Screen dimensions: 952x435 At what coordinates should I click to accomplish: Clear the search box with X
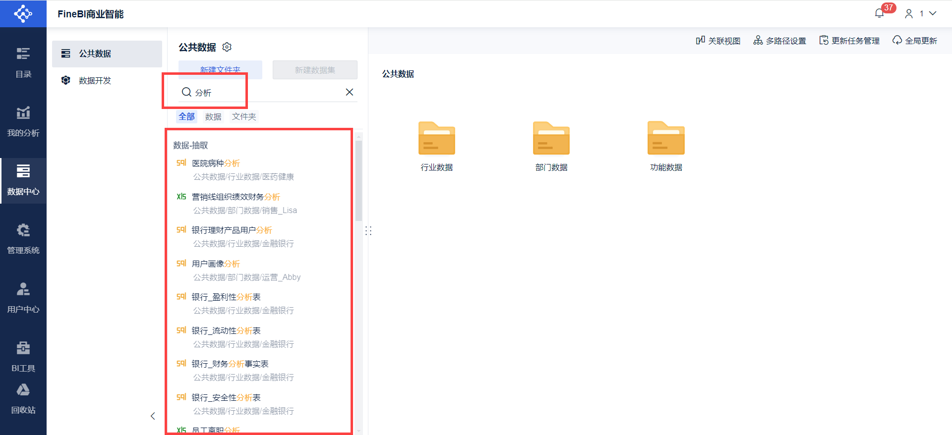click(350, 92)
